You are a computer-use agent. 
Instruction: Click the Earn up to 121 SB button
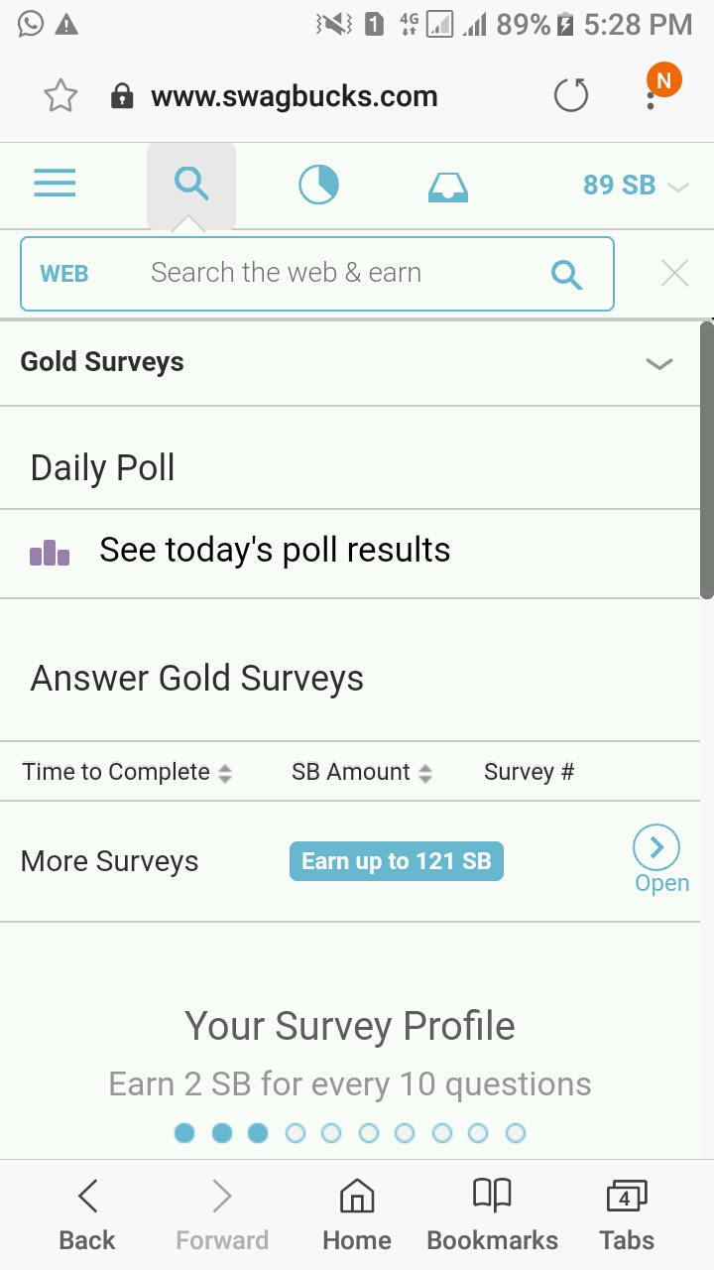coord(397,861)
